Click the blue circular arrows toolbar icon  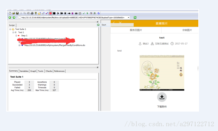[98, 13]
